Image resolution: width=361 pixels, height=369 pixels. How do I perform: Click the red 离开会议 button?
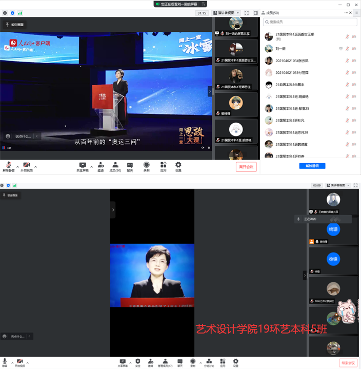point(246,167)
